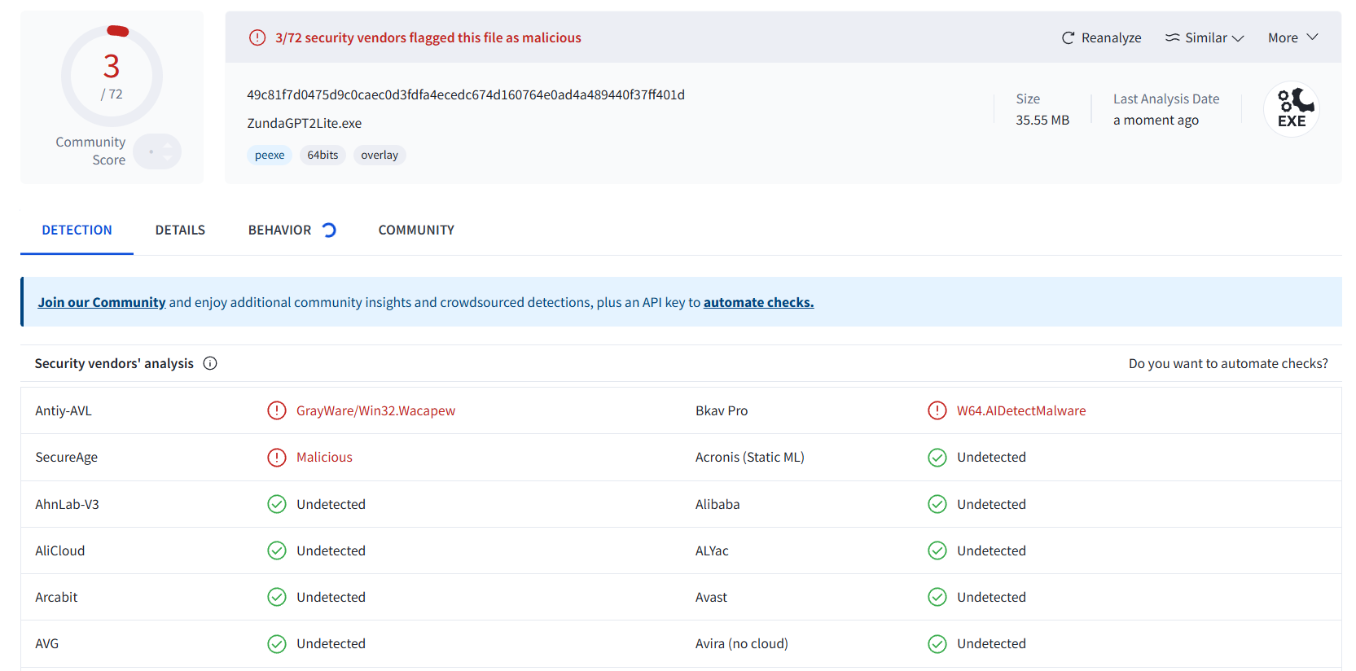Click the red alert icon beside 3/72 flagged banner
The width and height of the screenshot is (1356, 671).
(257, 37)
